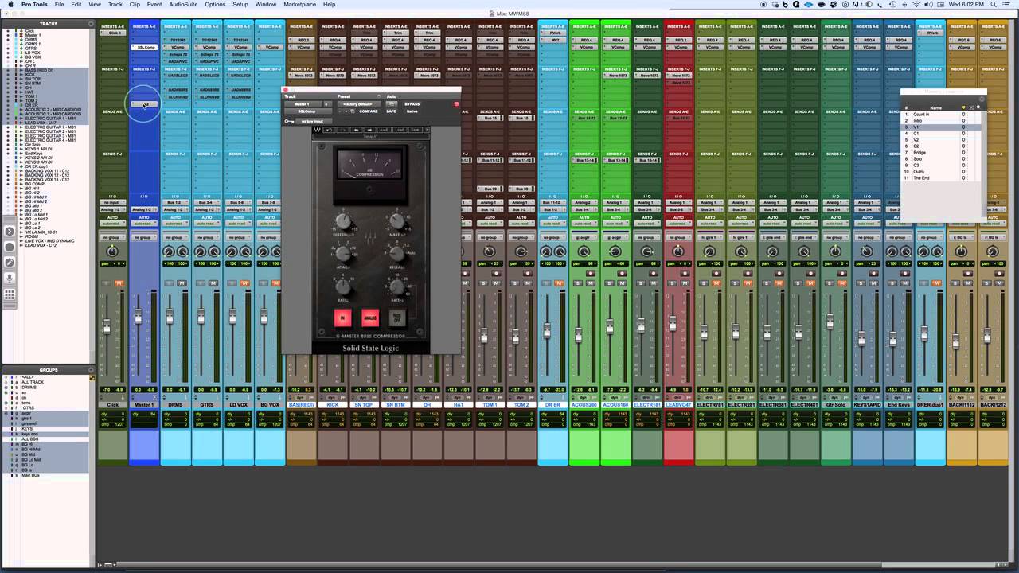This screenshot has width=1019, height=573.
Task: Solo the BACKI1112 track
Action: pos(955,283)
